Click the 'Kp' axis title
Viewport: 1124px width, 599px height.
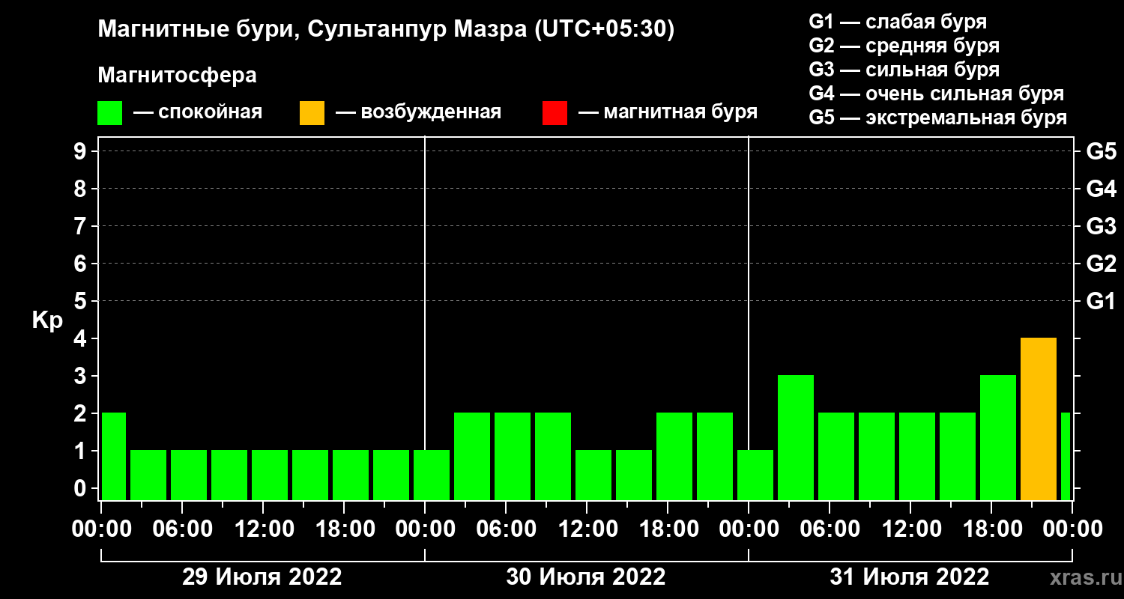click(x=47, y=321)
